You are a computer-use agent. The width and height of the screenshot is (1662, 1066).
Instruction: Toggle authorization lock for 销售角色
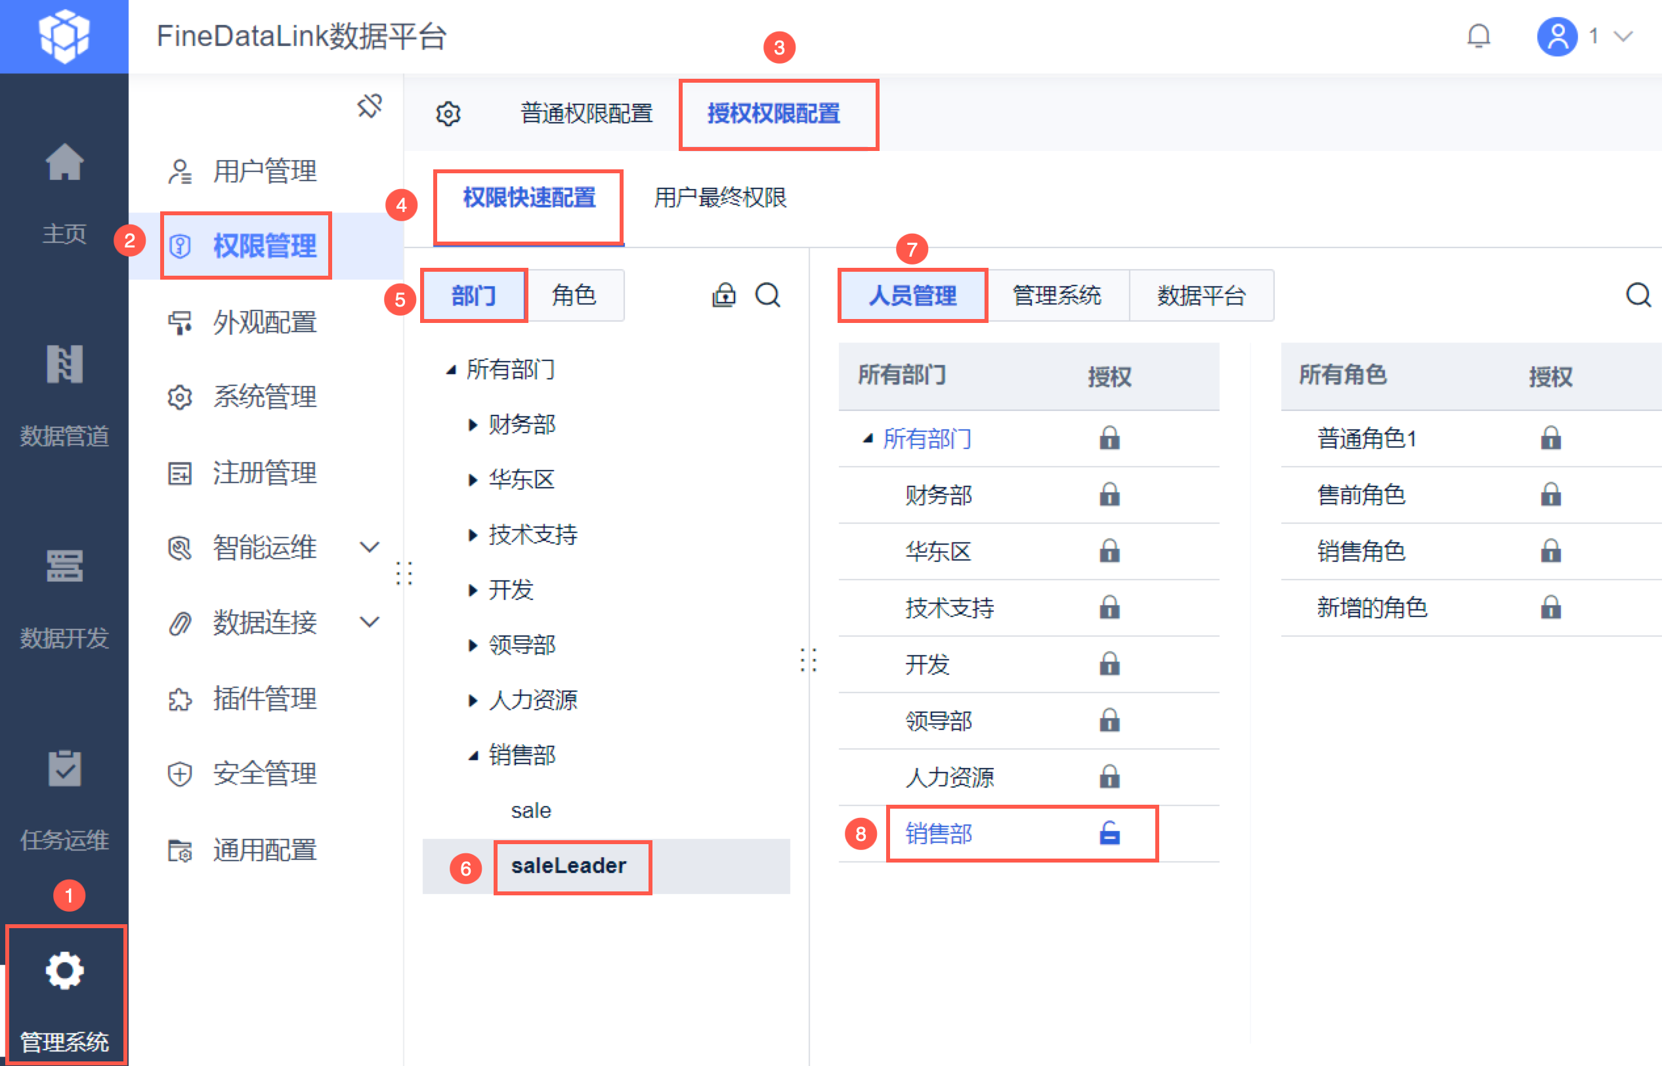tap(1550, 551)
